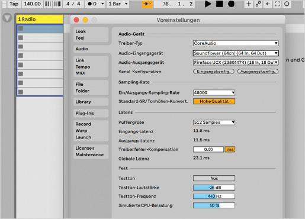305x219 pixels.
Task: Click the Ausgangskonfig. button
Action: tap(258, 72)
